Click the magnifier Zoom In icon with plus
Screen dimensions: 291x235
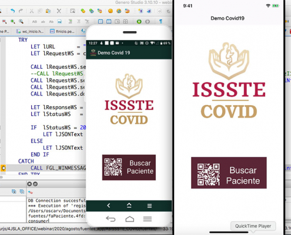tap(13, 21)
